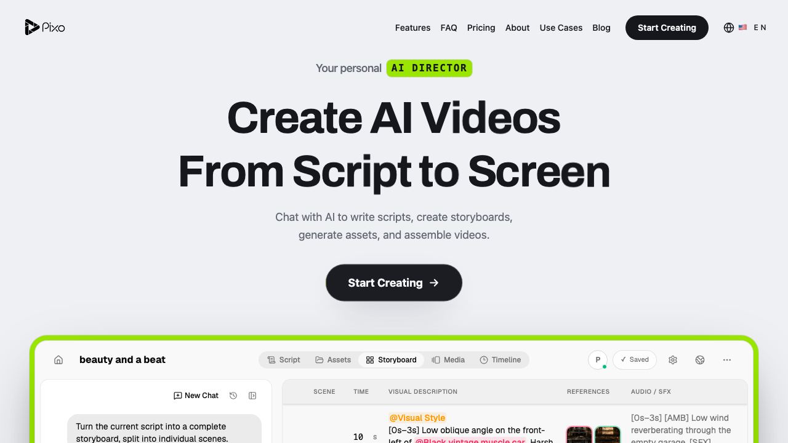The width and height of the screenshot is (788, 443).
Task: Go to the Pricing page
Action: 481,28
